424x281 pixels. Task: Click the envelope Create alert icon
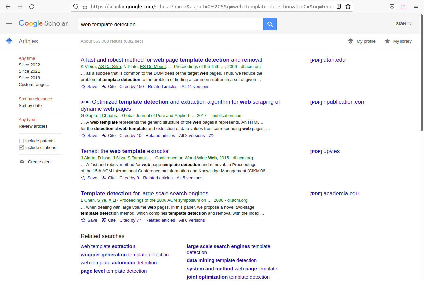22,162
